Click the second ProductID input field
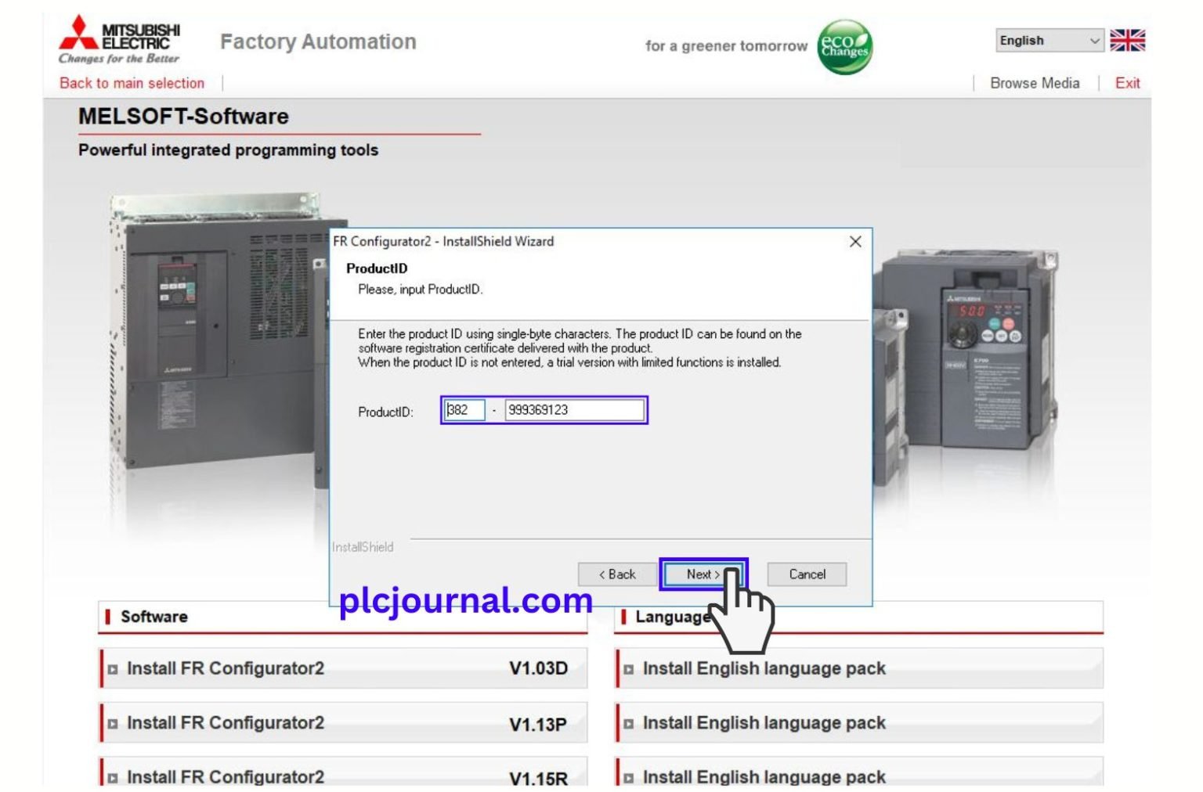Image resolution: width=1203 pixels, height=792 pixels. point(576,409)
